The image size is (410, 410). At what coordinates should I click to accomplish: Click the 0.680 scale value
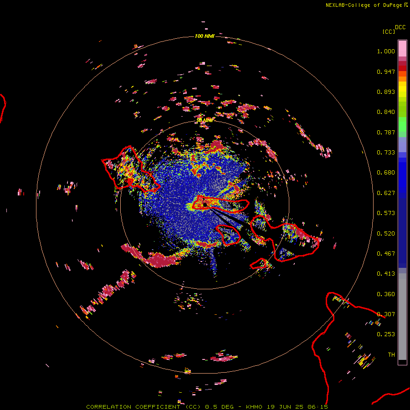click(x=386, y=173)
